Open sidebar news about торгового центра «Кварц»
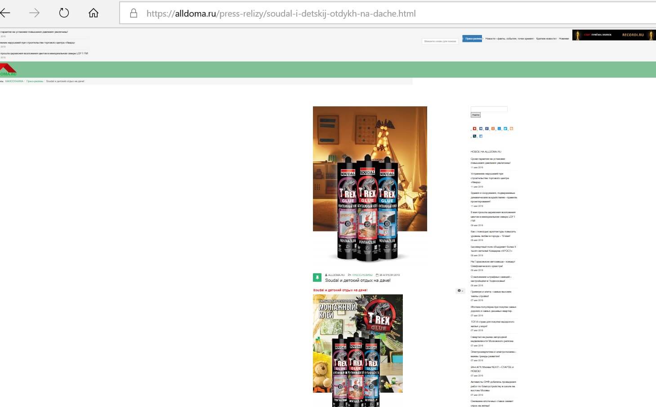The height and width of the screenshot is (407, 656). [x=490, y=178]
